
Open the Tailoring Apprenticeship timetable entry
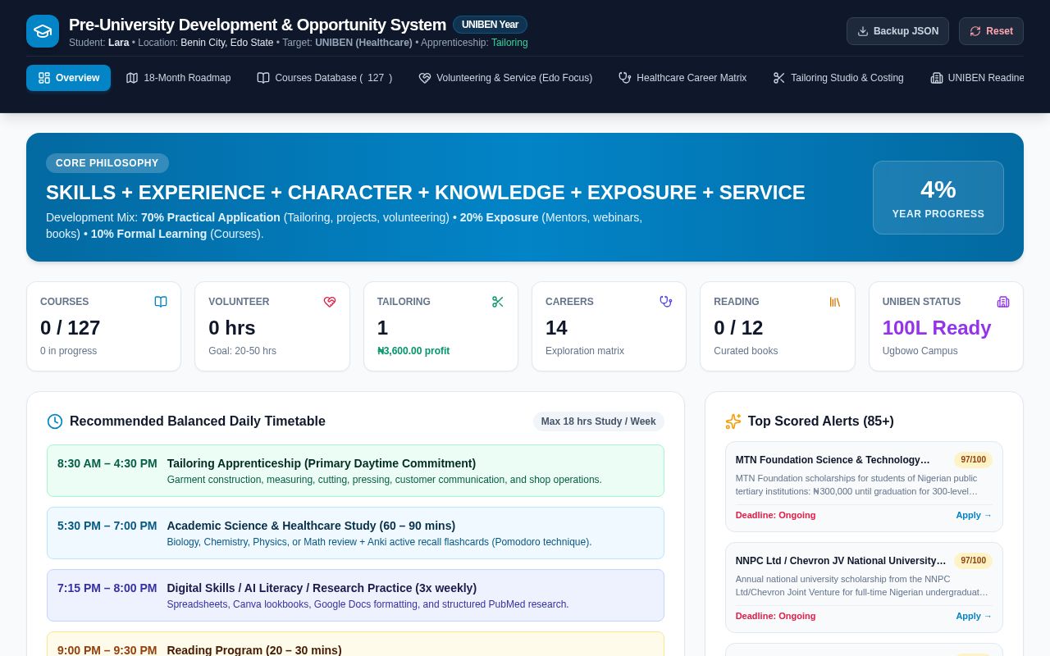355,471
